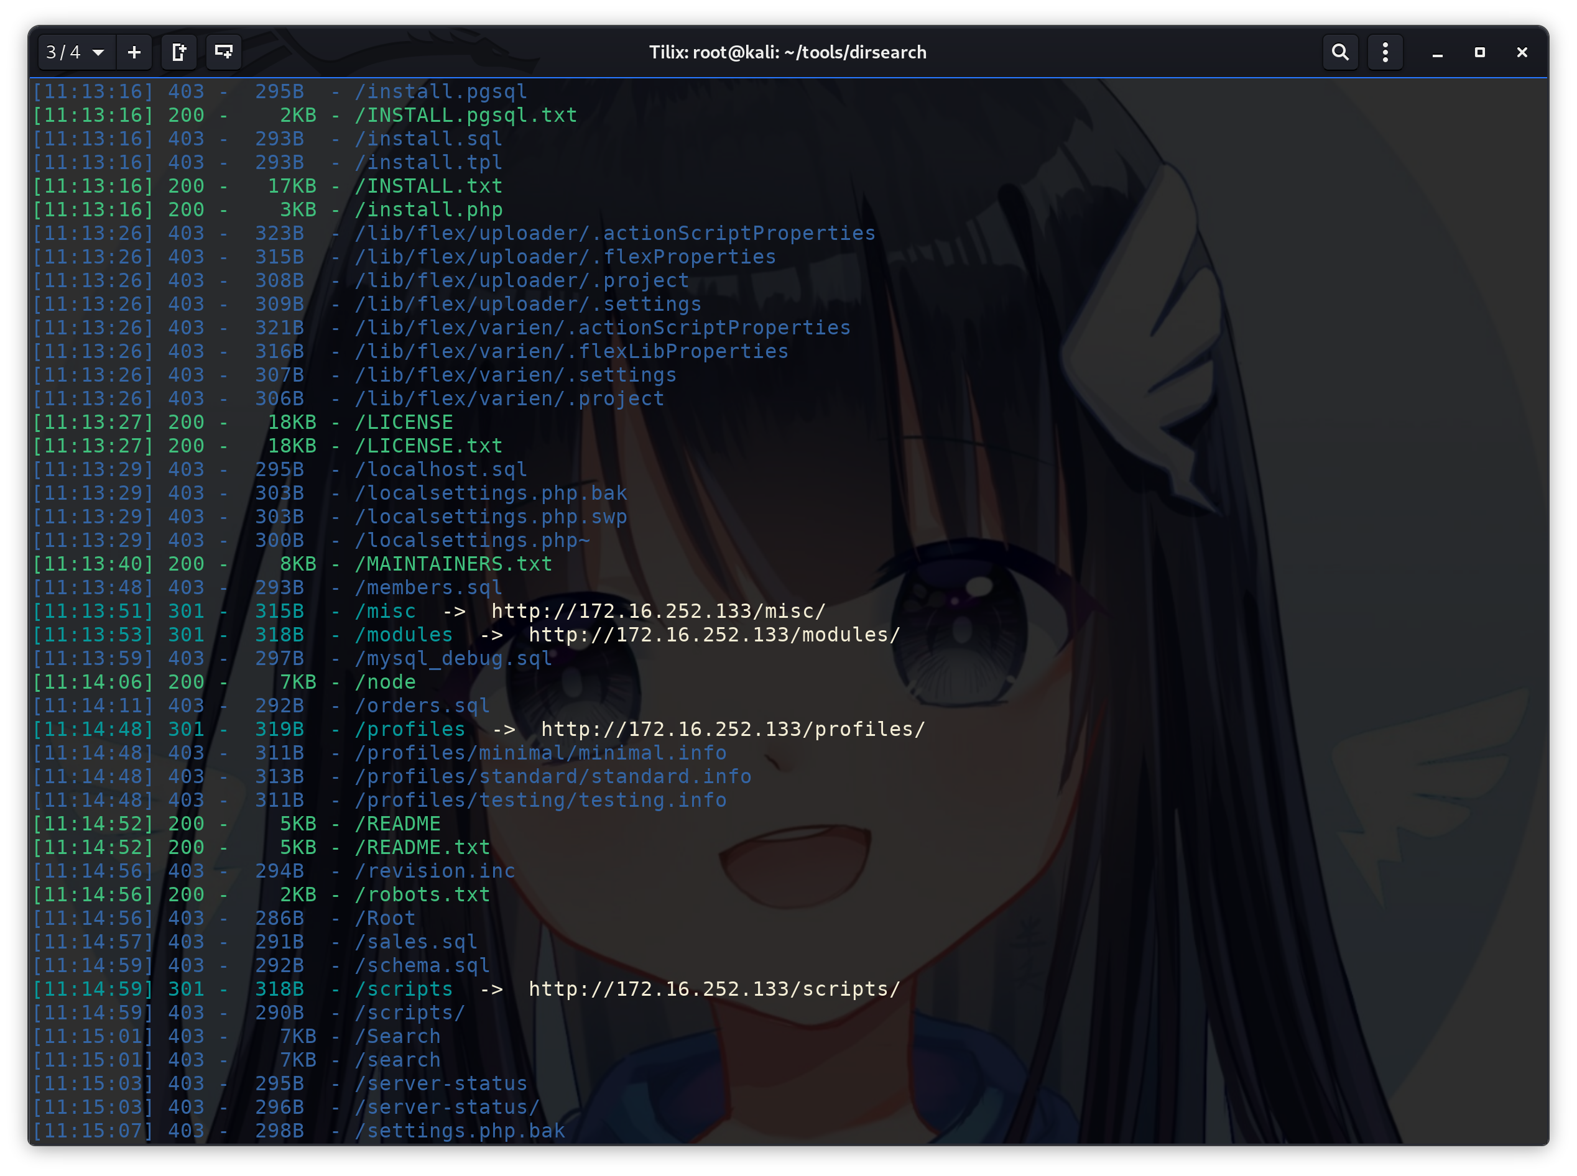Close the Tilix window

click(x=1522, y=53)
